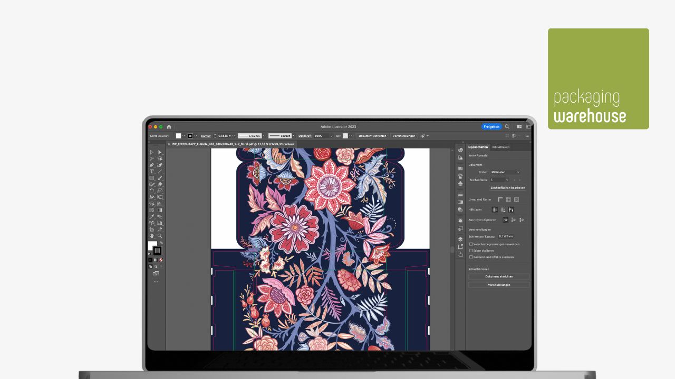Screen dimensions: 675x379
Task: Show the grid in Lineal und Raster
Action: (x=508, y=200)
